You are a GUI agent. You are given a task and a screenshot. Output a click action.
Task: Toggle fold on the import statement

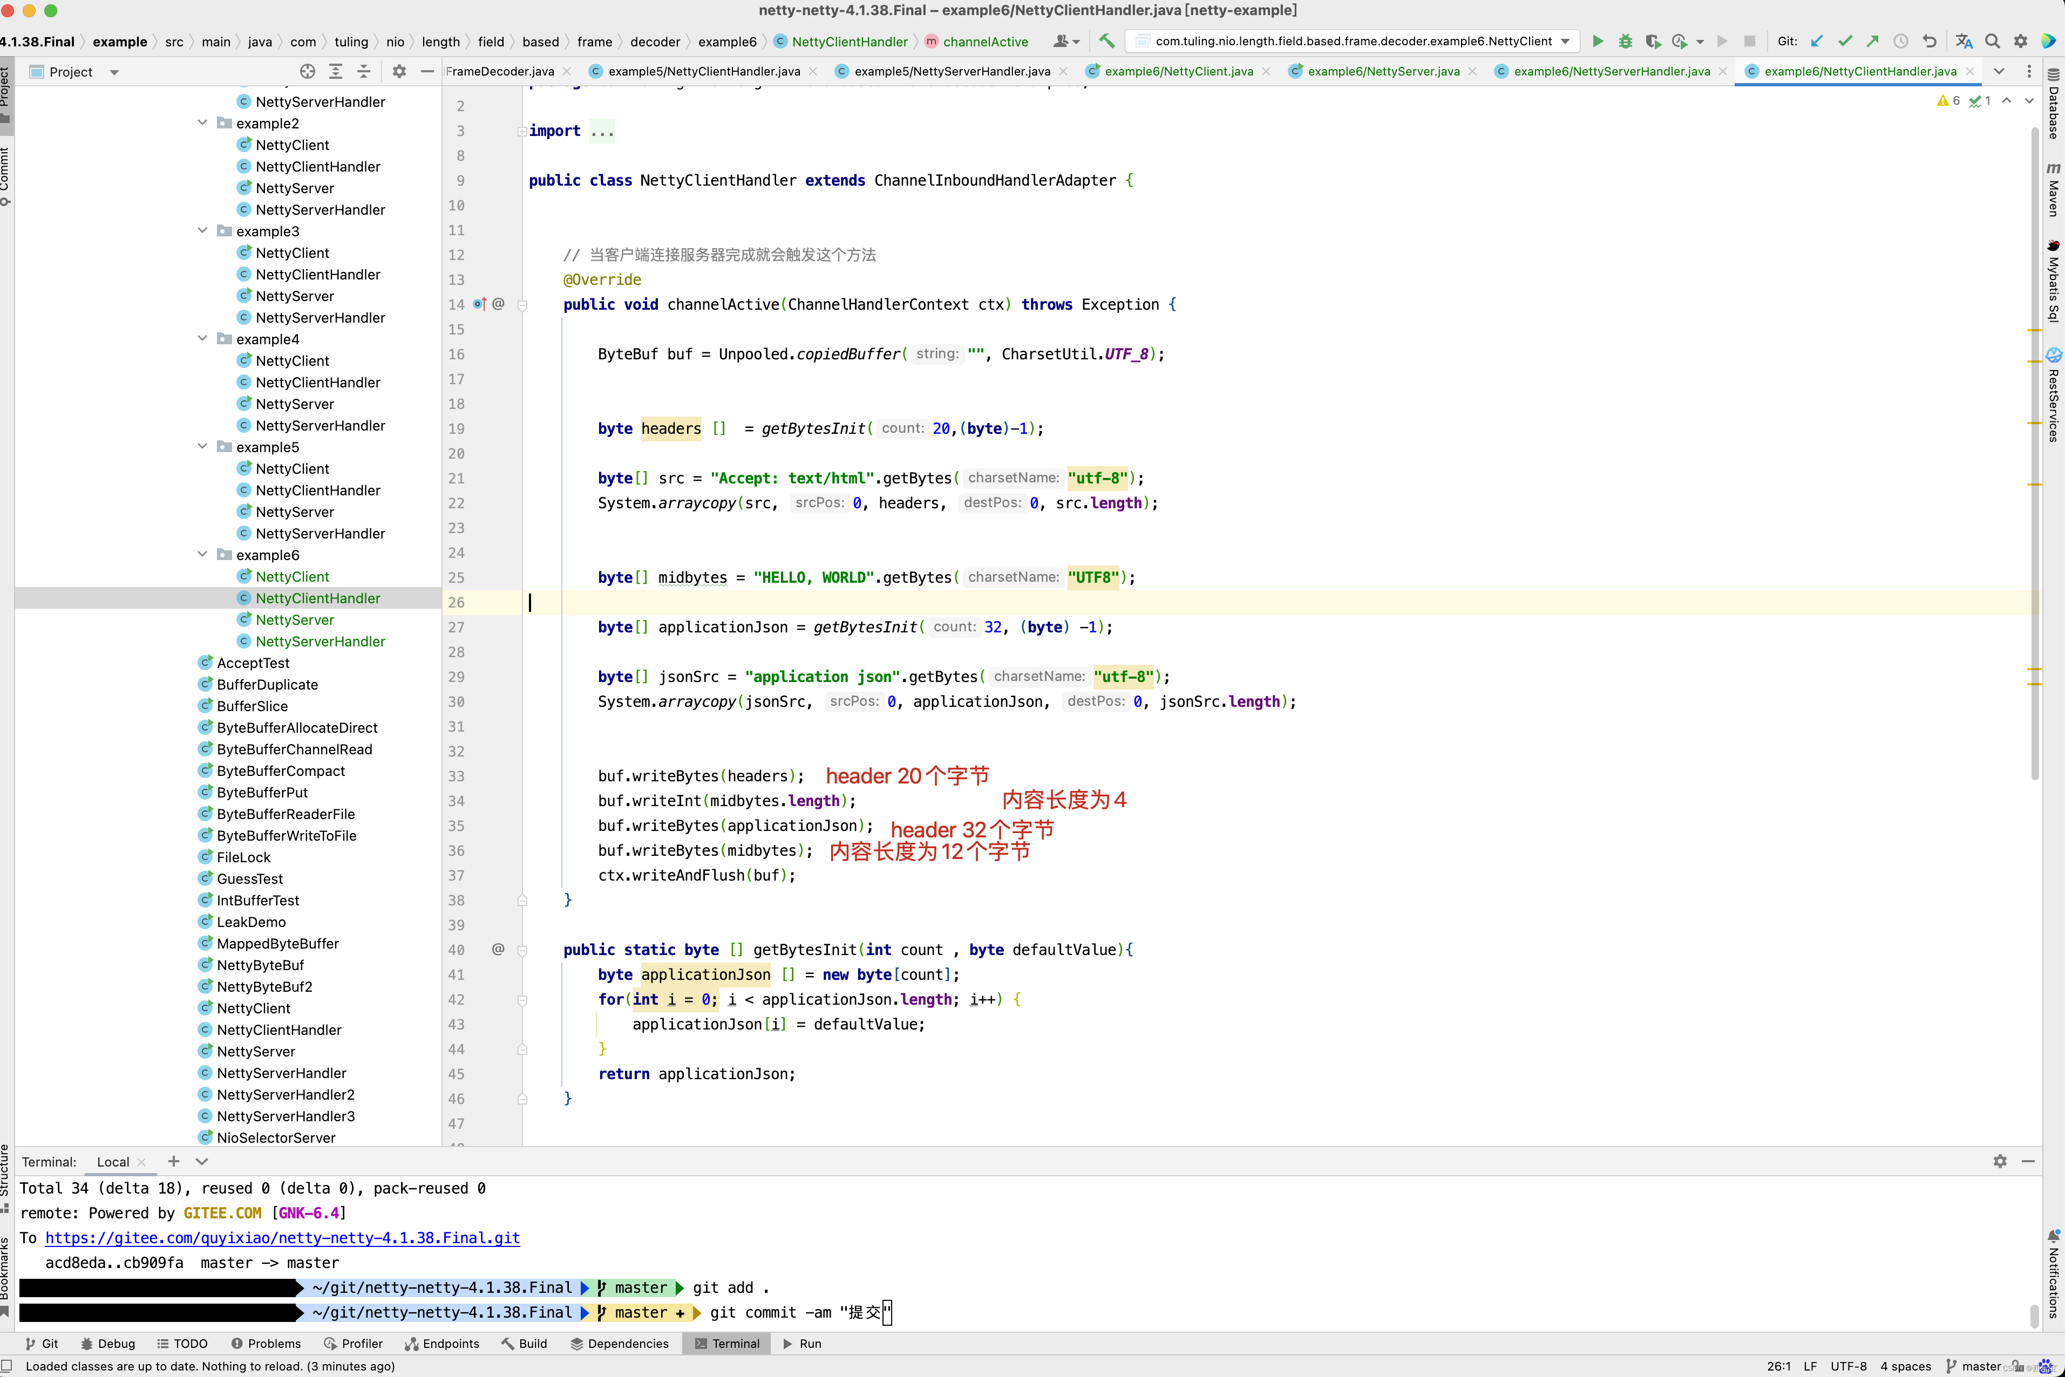522,132
